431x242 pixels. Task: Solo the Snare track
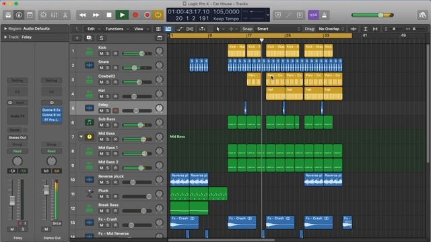108,68
